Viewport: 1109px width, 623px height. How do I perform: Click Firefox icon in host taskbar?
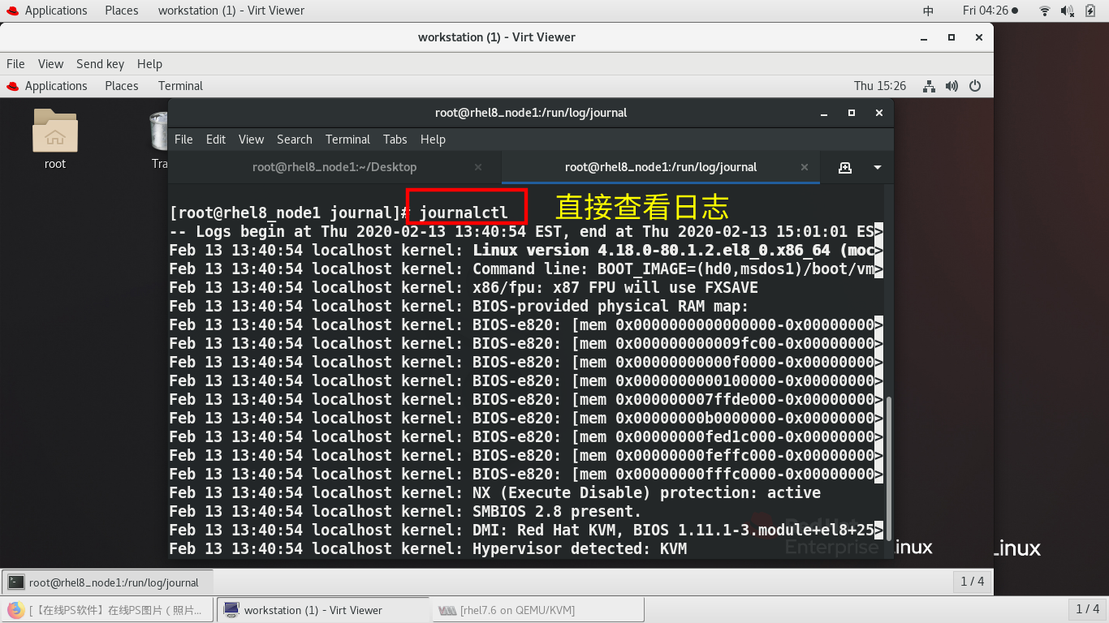pyautogui.click(x=15, y=610)
